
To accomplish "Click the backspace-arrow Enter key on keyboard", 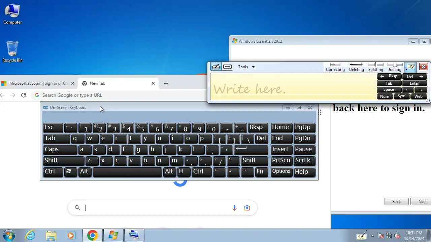I will pos(251,150).
